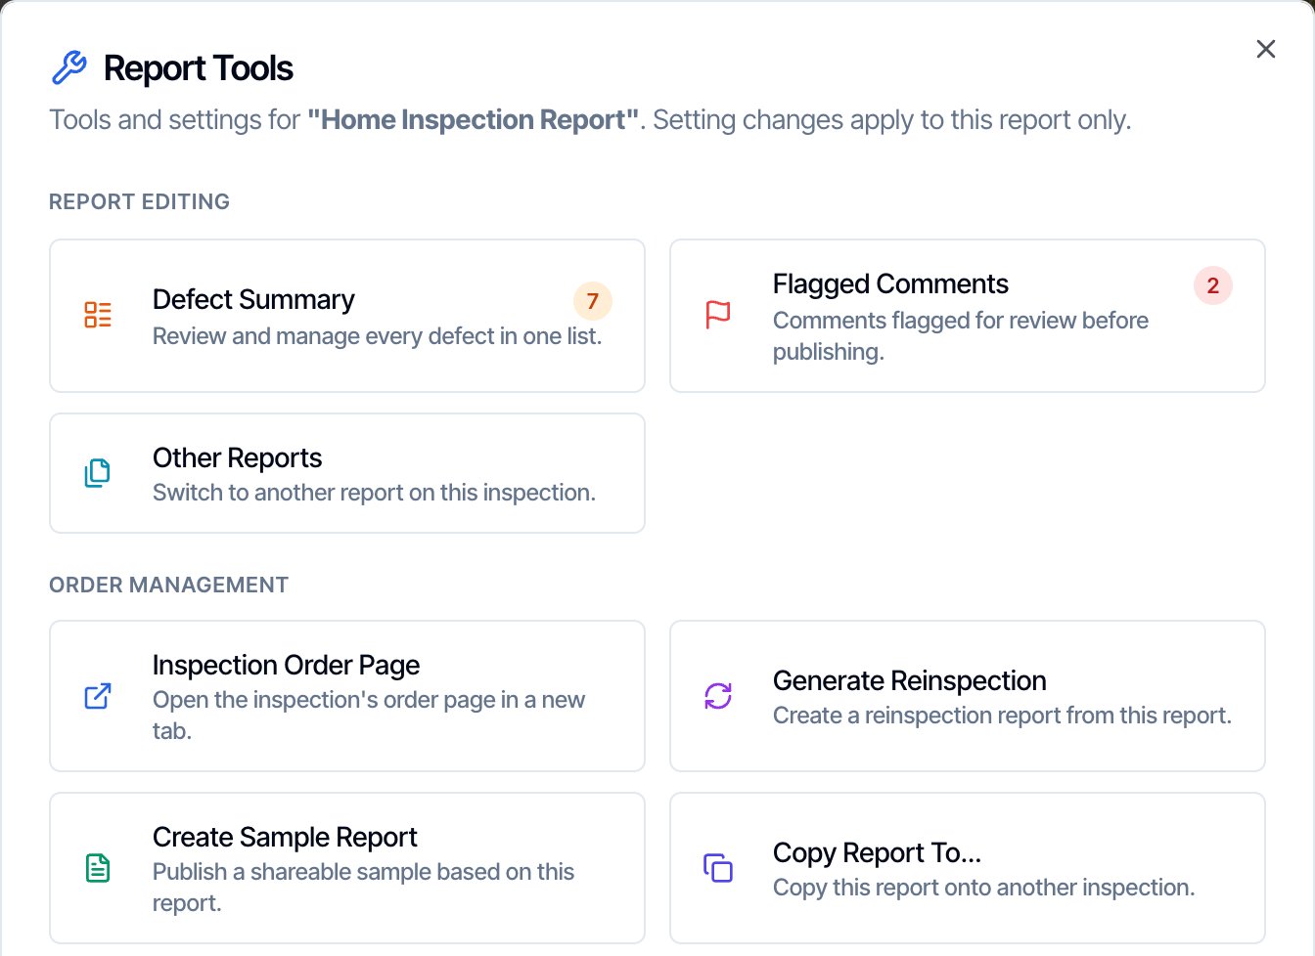Click the bold "Home Inspection Report" name
Viewport: 1315px width, 956px height.
point(474,119)
